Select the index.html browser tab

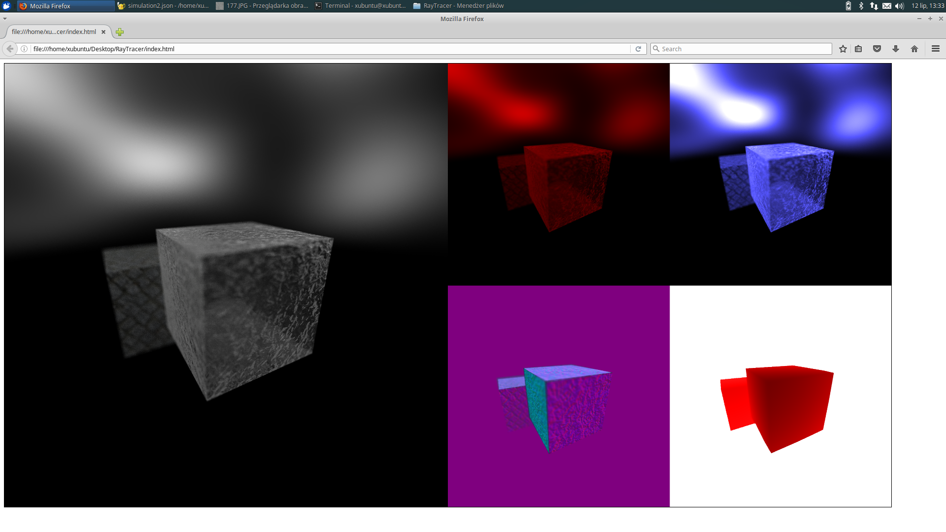[54, 32]
